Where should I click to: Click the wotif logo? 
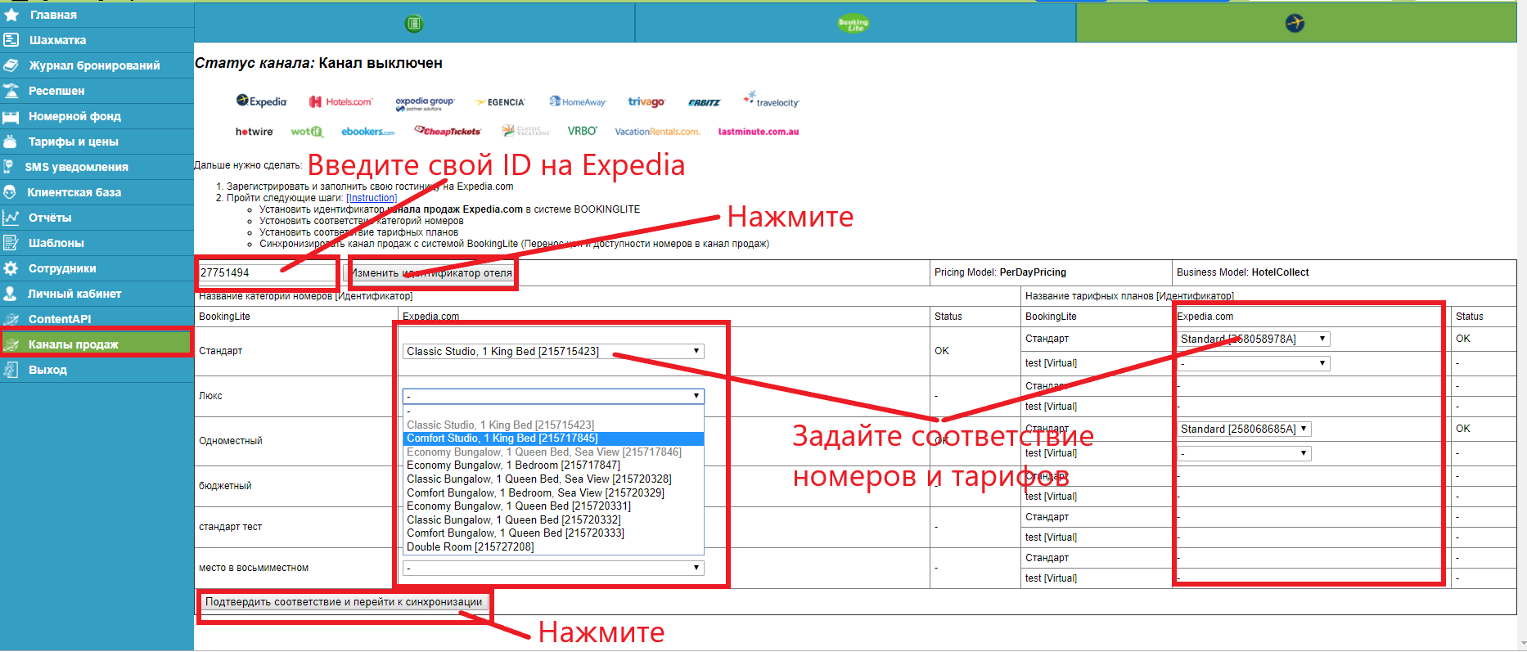[x=307, y=132]
